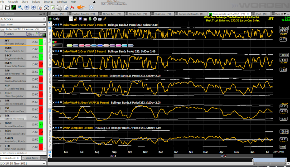Image resolution: width=290 pixels, height=167 pixels.
Task: Click the floppy disk save icon in main toolbar
Action: [x=7, y=7]
